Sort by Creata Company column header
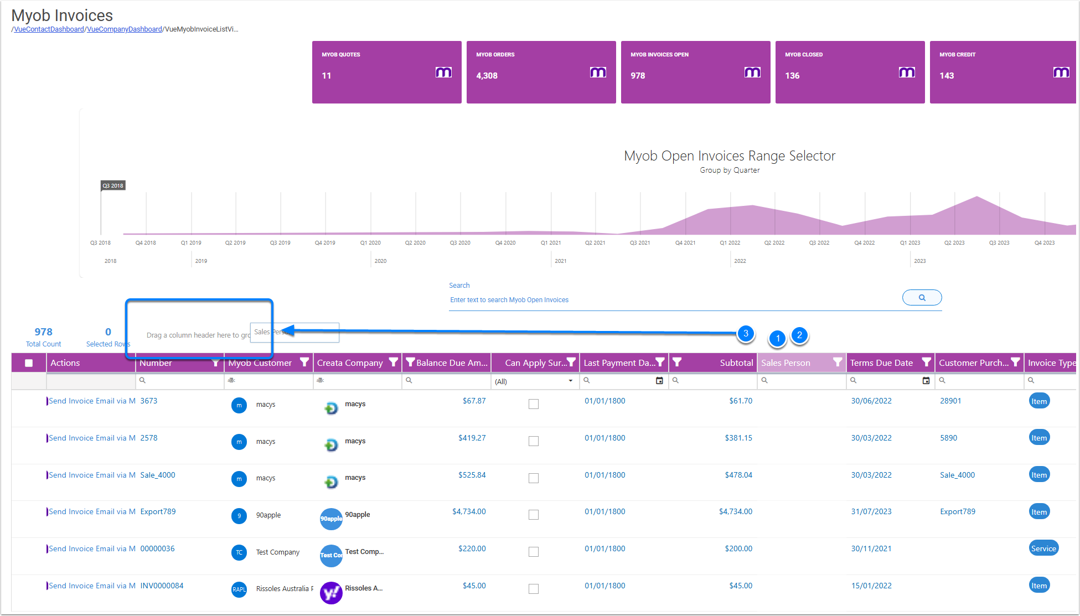1080x616 pixels. click(x=350, y=363)
